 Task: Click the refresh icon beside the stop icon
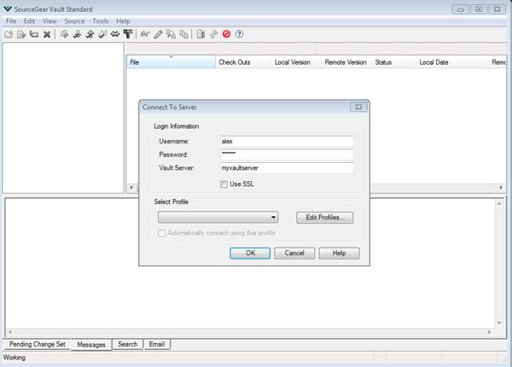click(213, 34)
